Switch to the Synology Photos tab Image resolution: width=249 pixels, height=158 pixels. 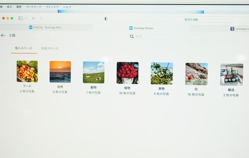141,28
